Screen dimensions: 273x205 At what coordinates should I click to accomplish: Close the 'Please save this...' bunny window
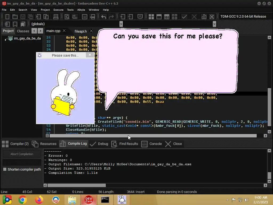(x=90, y=55)
